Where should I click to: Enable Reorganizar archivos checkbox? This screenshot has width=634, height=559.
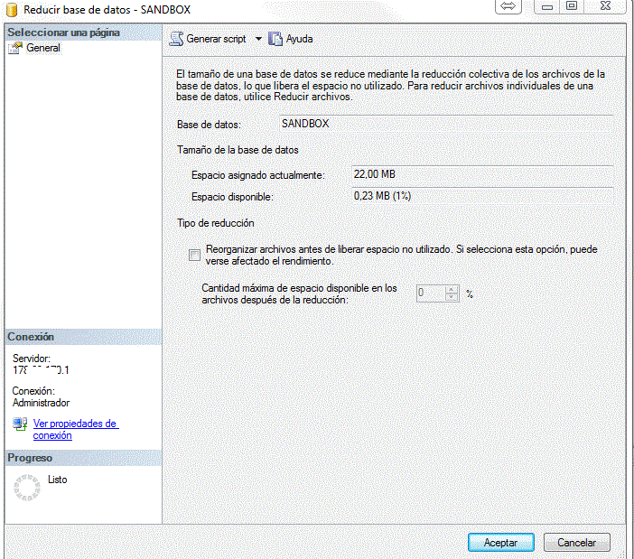[x=194, y=255]
